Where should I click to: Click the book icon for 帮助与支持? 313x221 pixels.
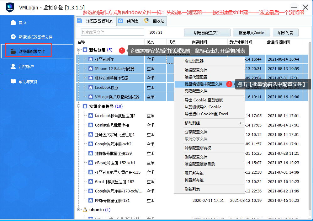[13, 81]
